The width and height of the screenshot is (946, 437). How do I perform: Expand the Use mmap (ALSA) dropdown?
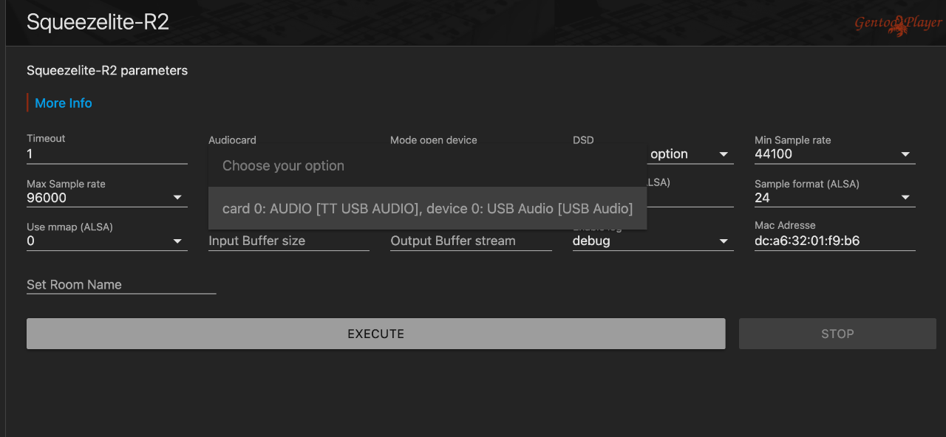coord(107,241)
